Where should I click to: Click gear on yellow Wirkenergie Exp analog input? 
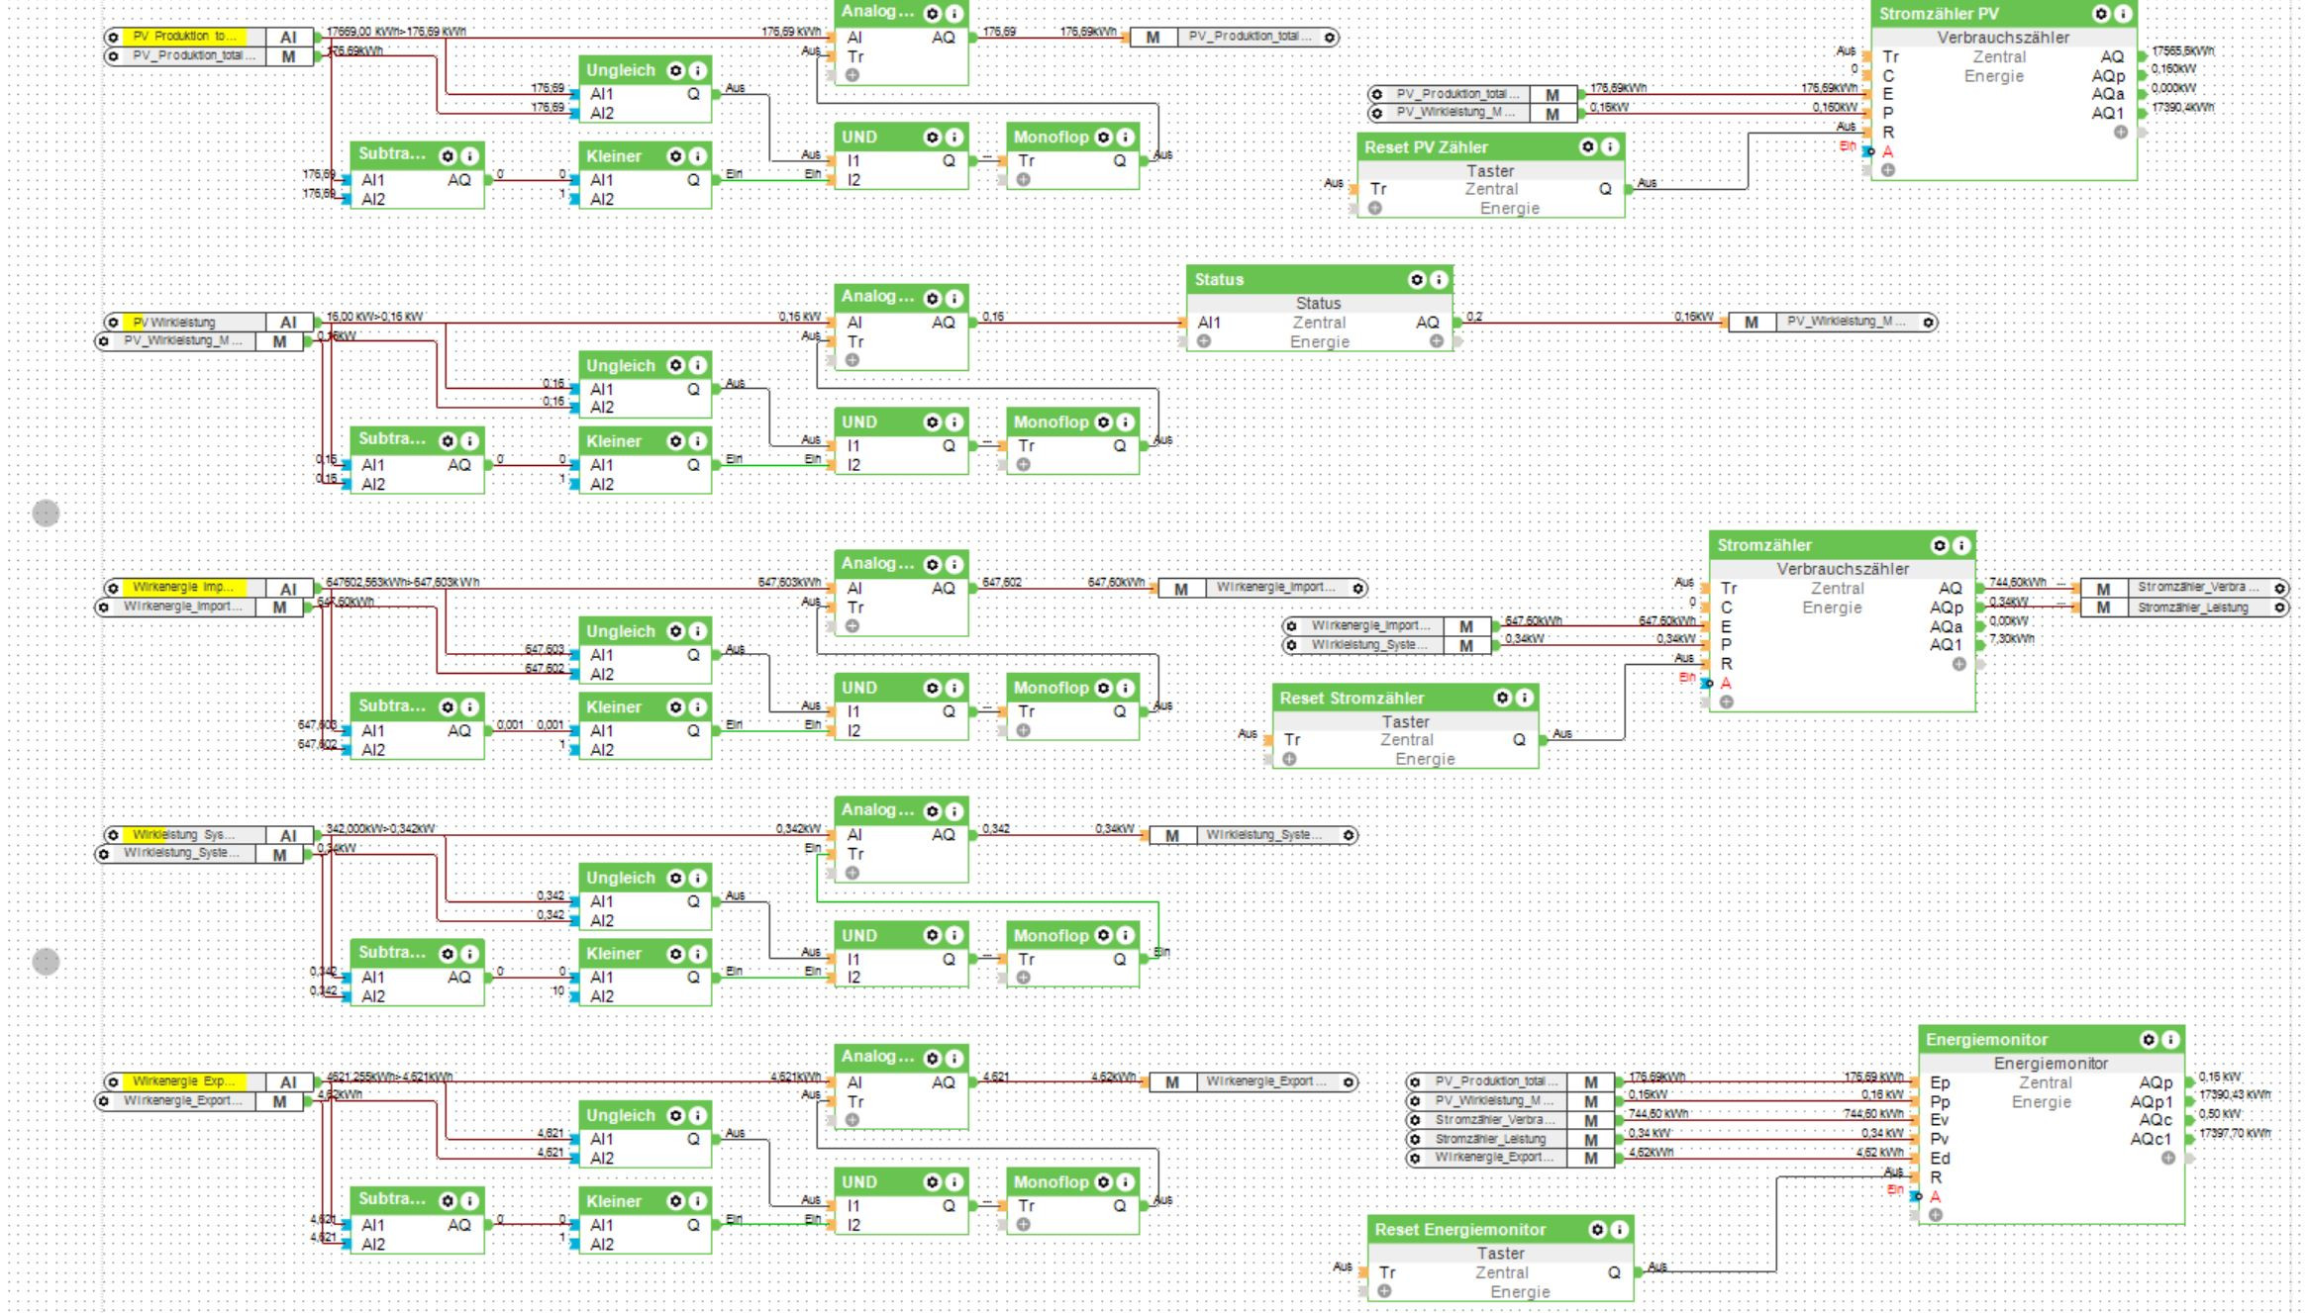pos(114,1082)
